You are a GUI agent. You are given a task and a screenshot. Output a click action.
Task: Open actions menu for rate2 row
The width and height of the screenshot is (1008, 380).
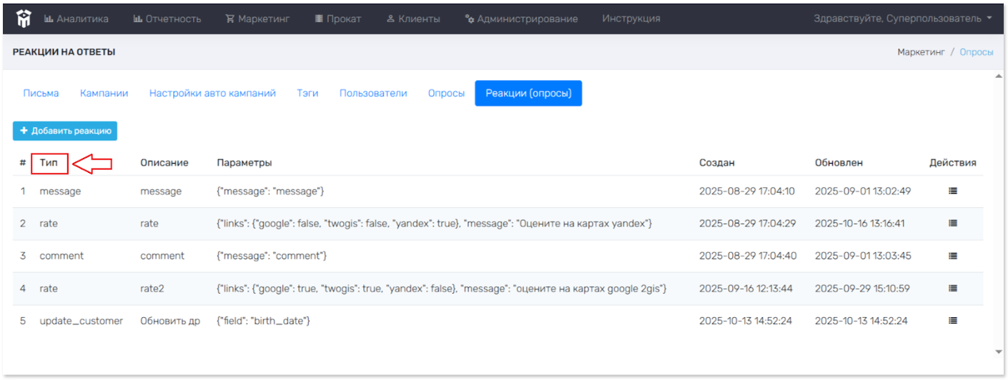[x=952, y=289]
